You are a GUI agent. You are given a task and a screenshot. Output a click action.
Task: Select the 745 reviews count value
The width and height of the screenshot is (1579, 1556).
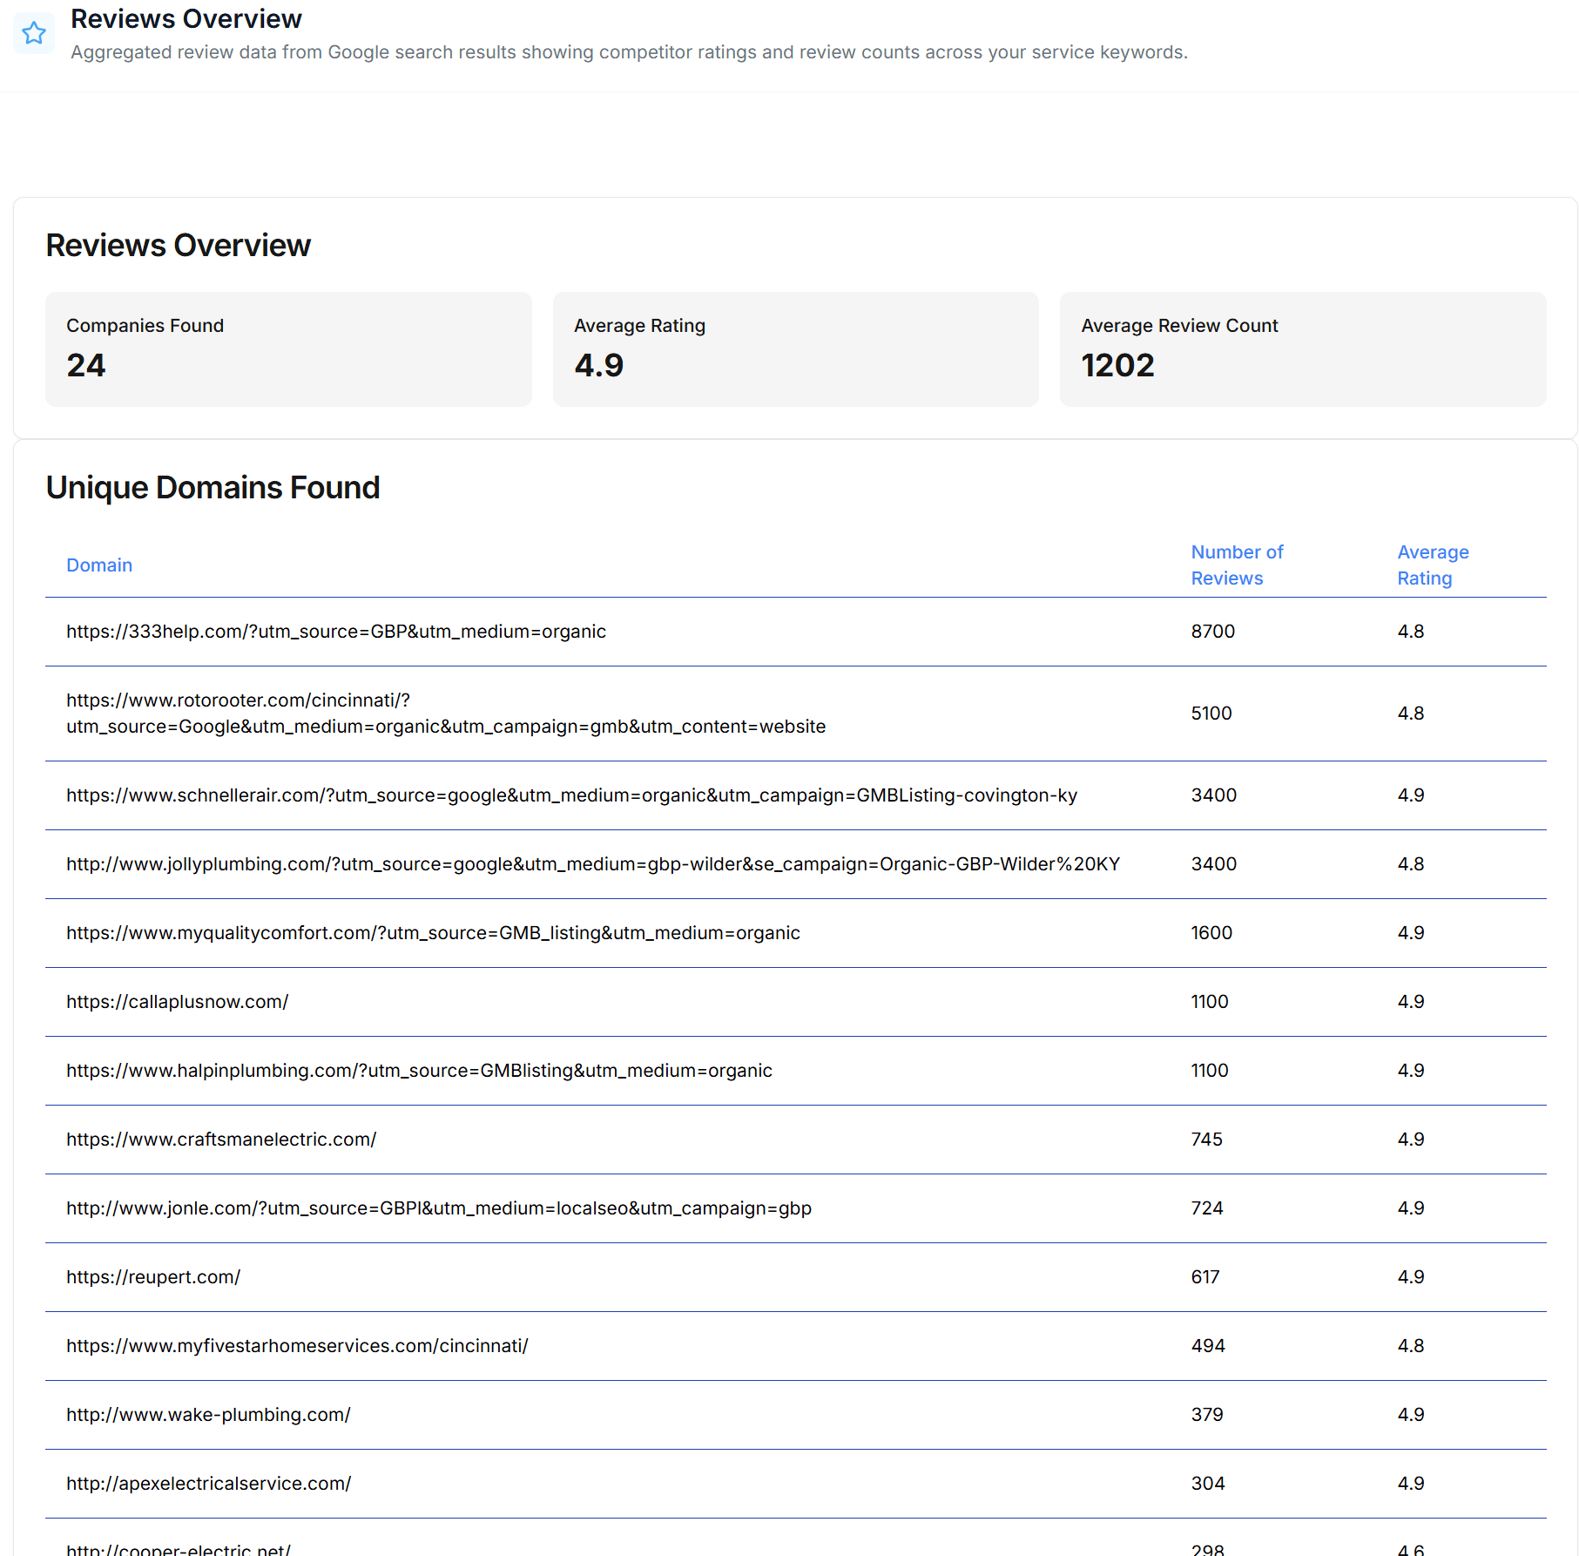click(x=1206, y=1140)
